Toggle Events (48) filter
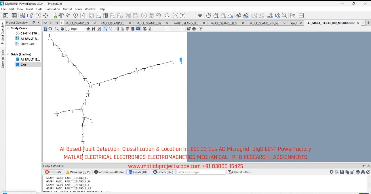Viewport: 371px width, 194px height. click(x=138, y=172)
